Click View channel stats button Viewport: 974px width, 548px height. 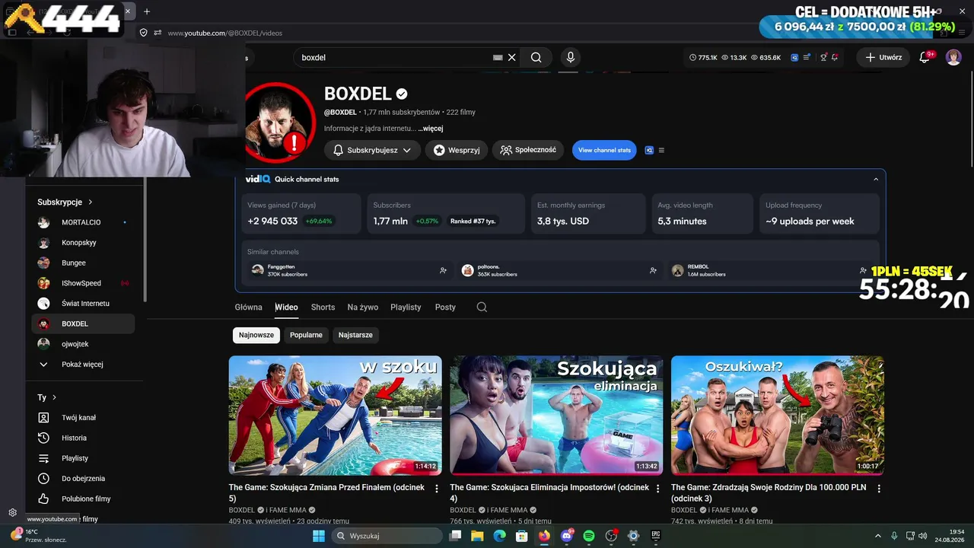604,150
